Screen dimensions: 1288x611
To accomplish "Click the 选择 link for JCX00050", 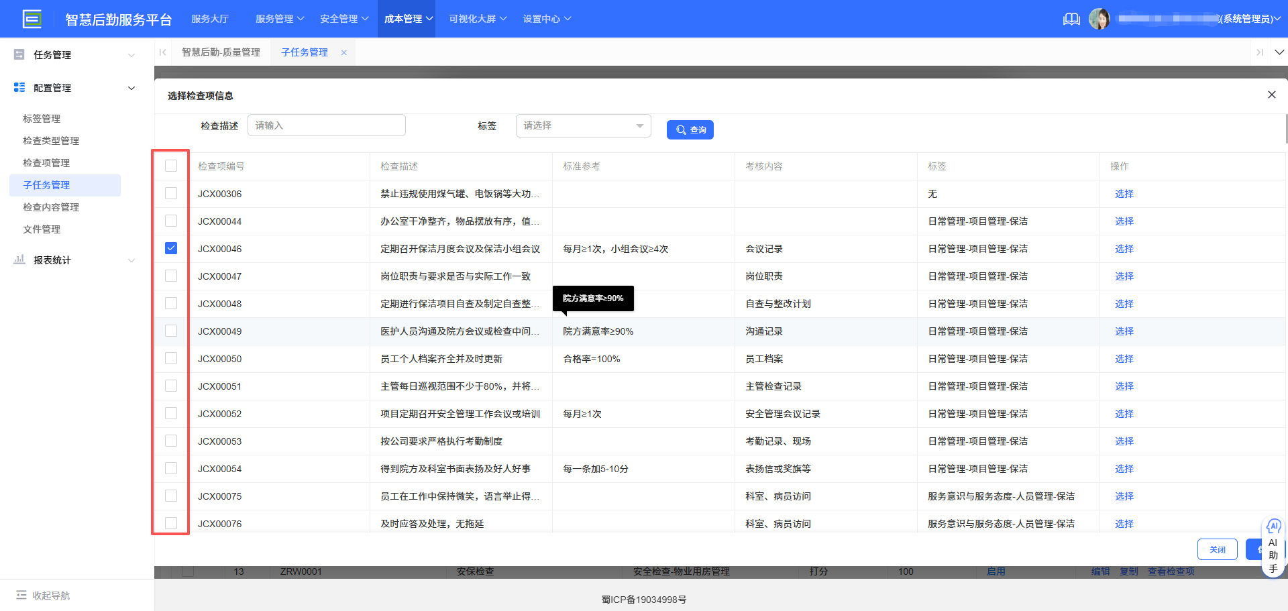I will coord(1124,358).
